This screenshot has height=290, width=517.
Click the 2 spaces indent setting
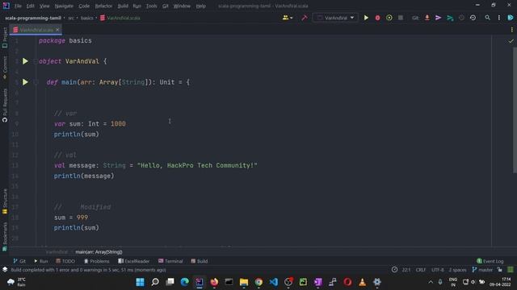pyautogui.click(x=458, y=270)
